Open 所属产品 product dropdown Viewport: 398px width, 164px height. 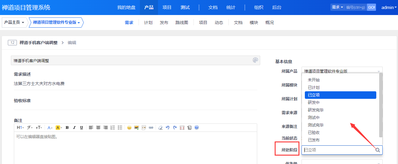pyautogui.click(x=342, y=71)
